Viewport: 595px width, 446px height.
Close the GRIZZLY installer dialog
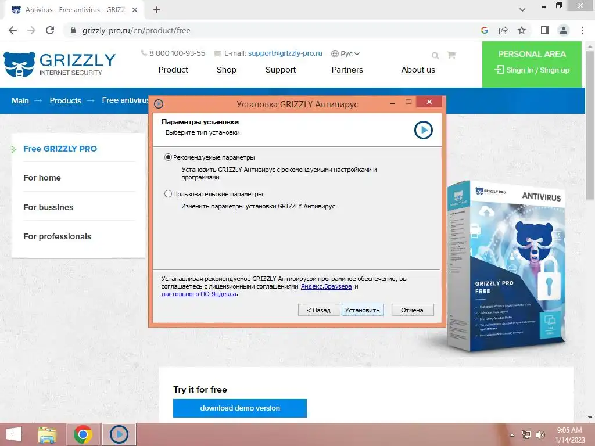click(x=429, y=102)
